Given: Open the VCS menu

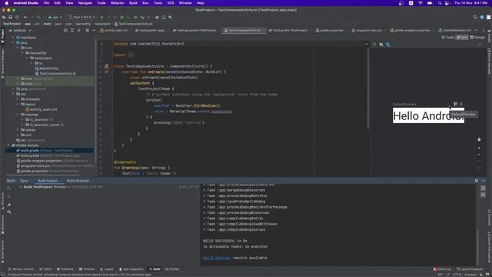Looking at the screenshot, I should click(x=171, y=3).
